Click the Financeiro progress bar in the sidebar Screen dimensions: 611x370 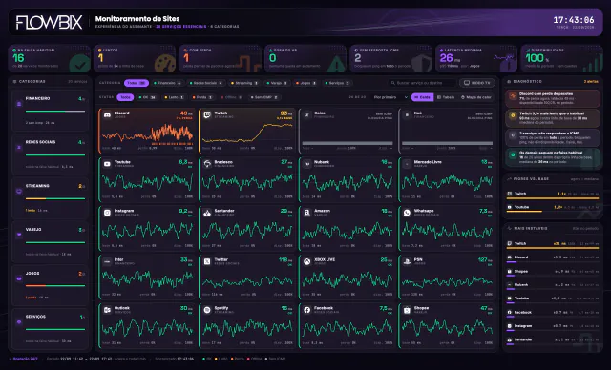pyautogui.click(x=55, y=112)
